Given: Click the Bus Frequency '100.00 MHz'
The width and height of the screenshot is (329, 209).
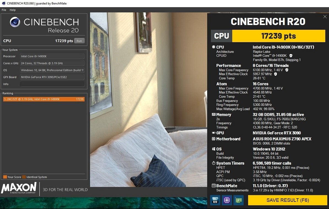Looking at the screenshot, I should [261, 101].
